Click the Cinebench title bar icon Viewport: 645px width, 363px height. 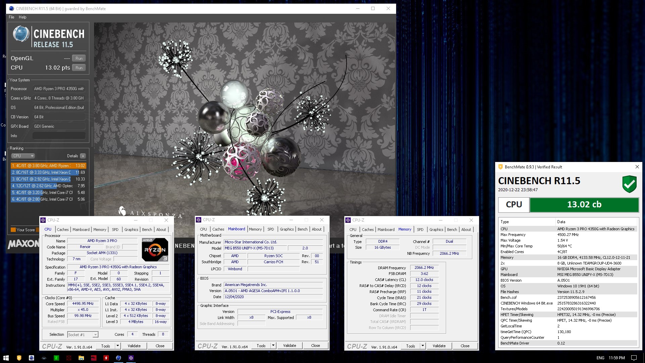tap(11, 9)
